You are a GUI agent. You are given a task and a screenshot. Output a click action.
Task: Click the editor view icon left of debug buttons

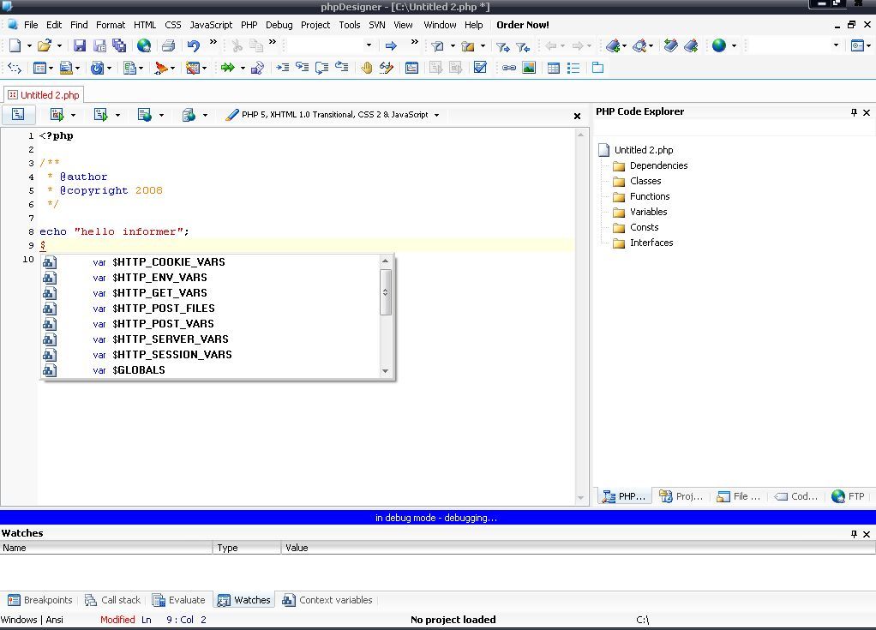tap(18, 115)
